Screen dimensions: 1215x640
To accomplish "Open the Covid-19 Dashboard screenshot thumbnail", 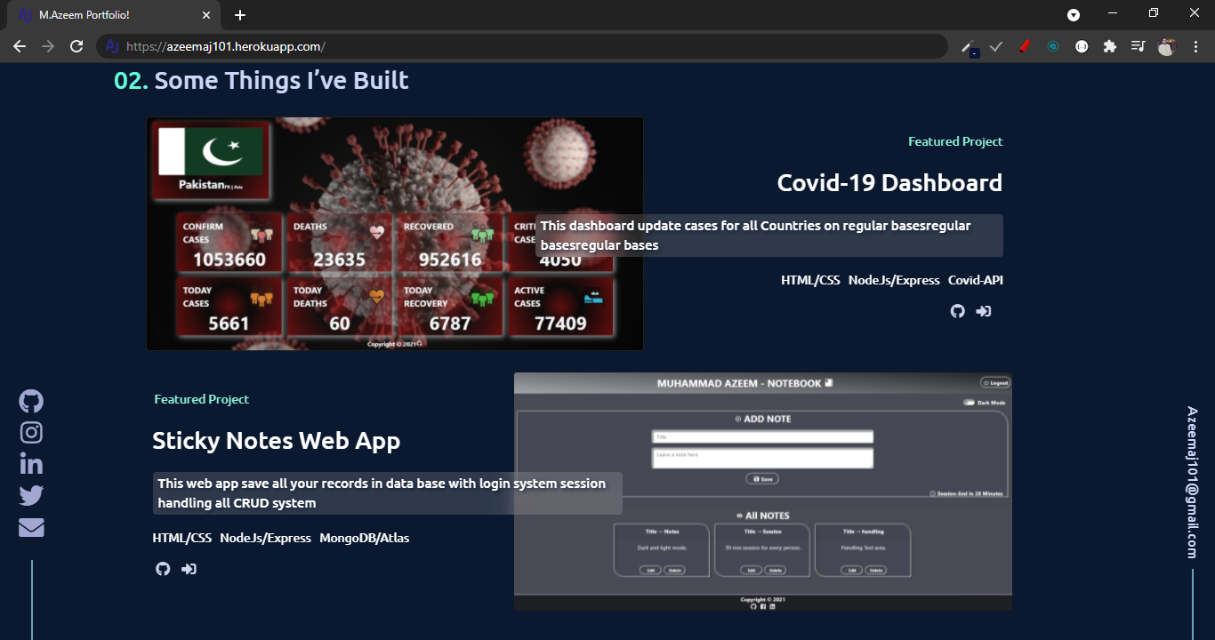I will [395, 234].
